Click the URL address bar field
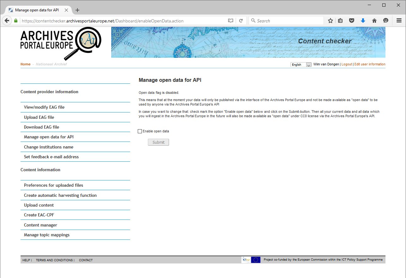This screenshot has height=278, width=406. (123, 21)
